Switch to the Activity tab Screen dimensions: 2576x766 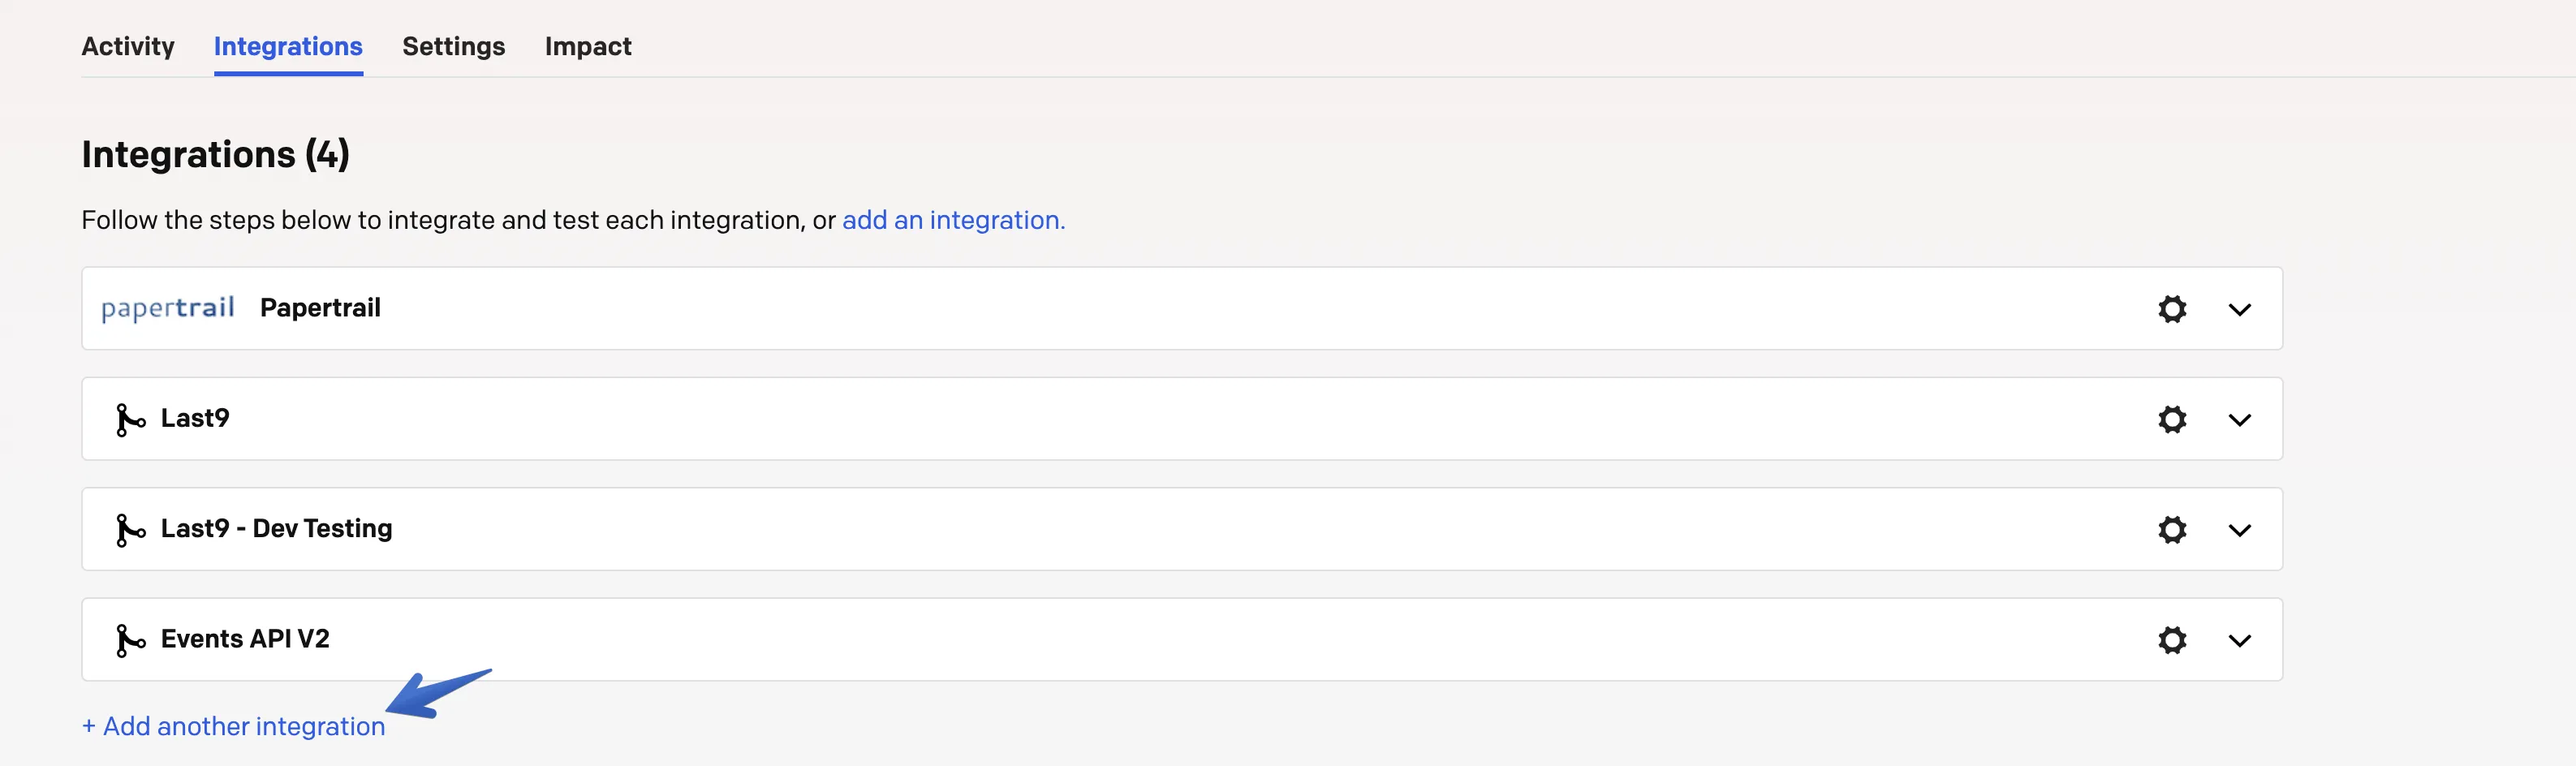point(128,47)
